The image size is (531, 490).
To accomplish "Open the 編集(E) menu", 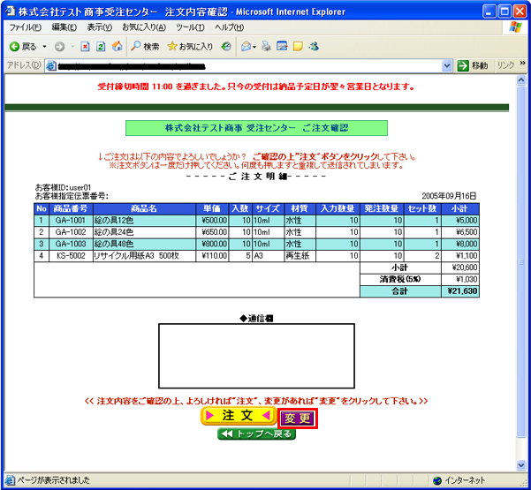I will (x=64, y=27).
